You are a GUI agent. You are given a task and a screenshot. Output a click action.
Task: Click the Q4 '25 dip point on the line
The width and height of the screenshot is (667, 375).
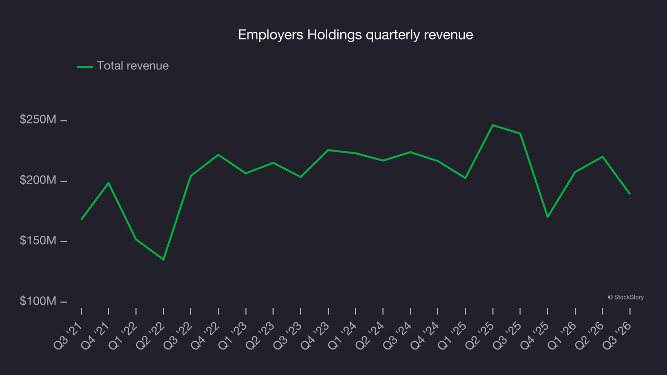tap(548, 217)
